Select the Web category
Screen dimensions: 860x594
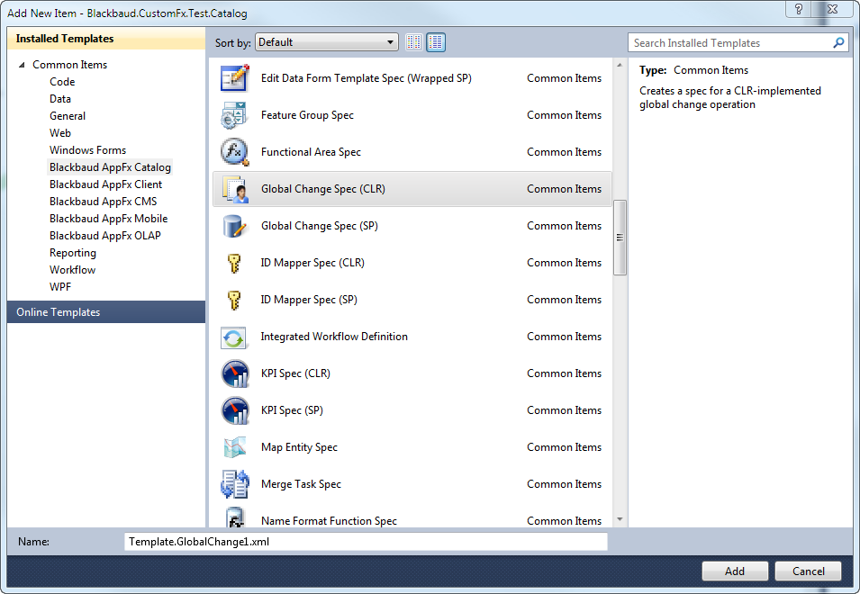(x=60, y=132)
